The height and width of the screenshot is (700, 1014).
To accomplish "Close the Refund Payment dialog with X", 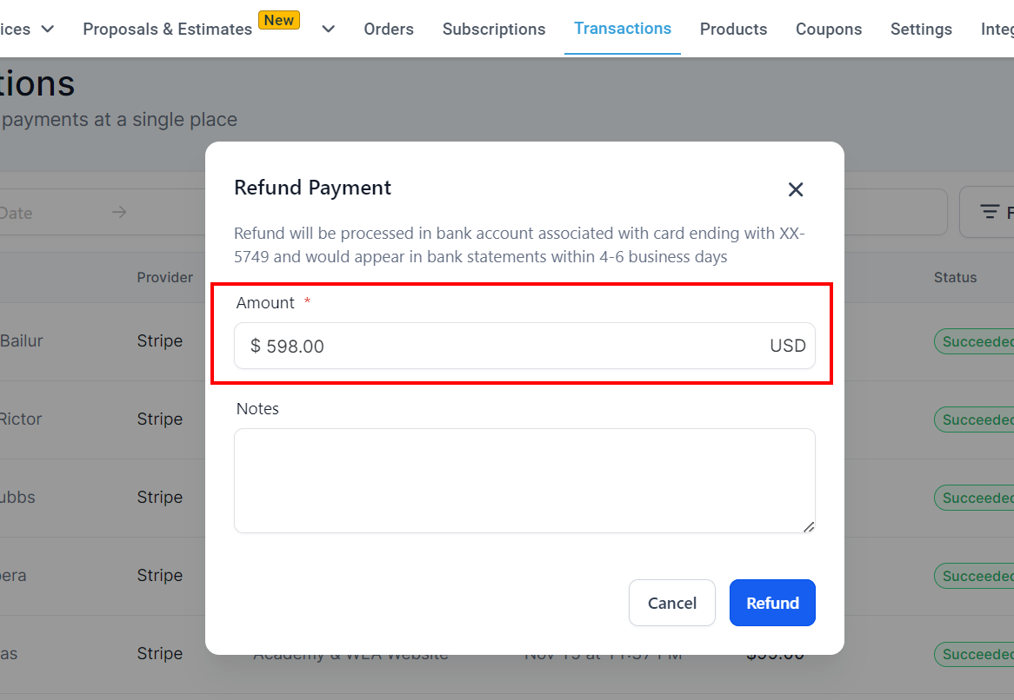I will tap(796, 189).
